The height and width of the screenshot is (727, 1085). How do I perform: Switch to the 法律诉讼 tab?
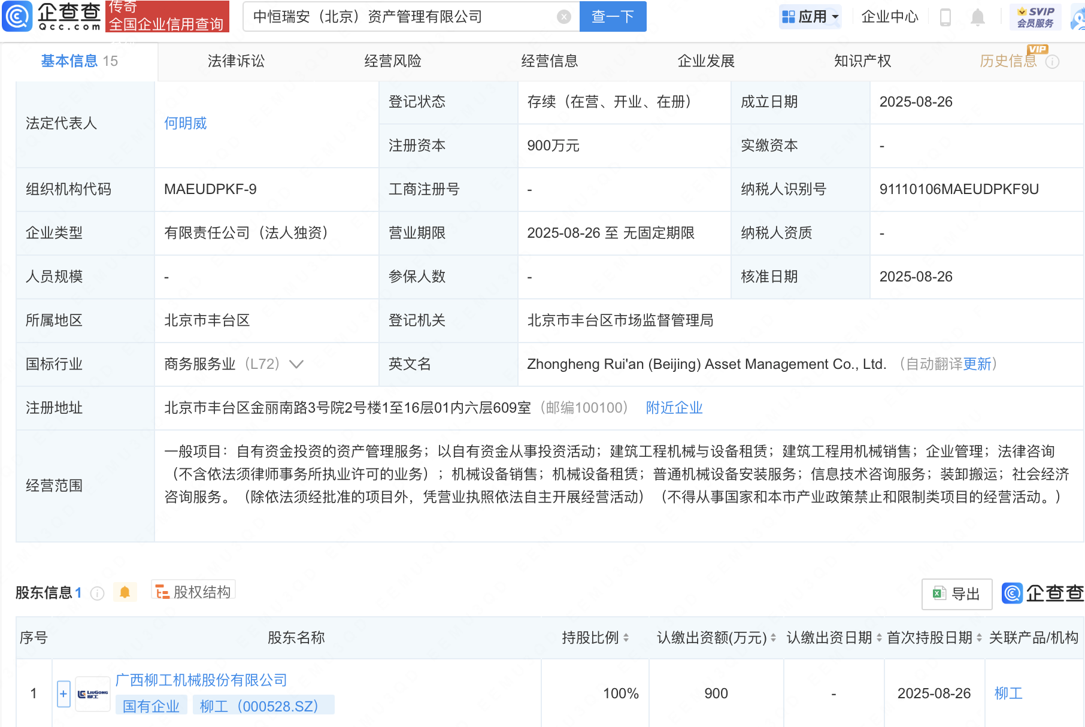click(x=235, y=60)
